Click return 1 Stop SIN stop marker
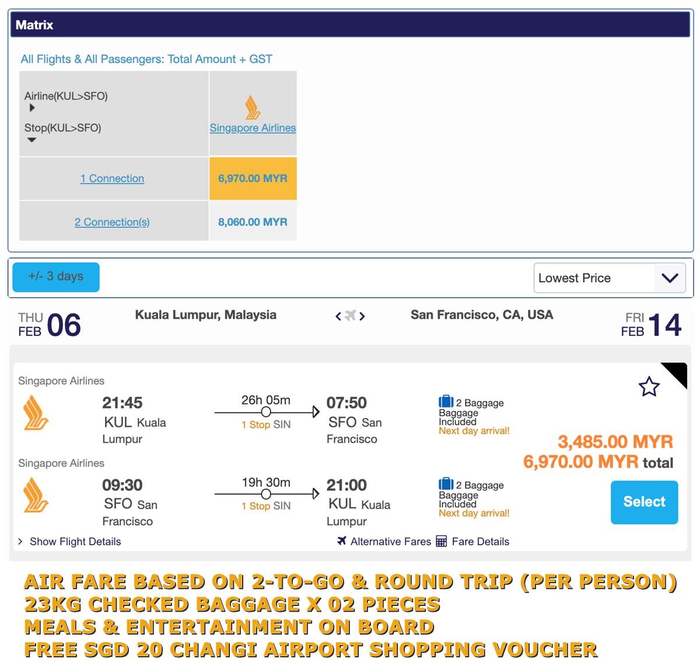Screen dimensions: 700x669 click(x=266, y=494)
